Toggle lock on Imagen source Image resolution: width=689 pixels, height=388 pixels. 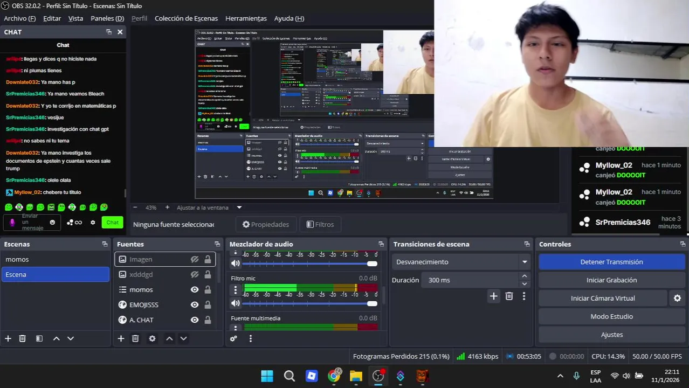[208, 259]
